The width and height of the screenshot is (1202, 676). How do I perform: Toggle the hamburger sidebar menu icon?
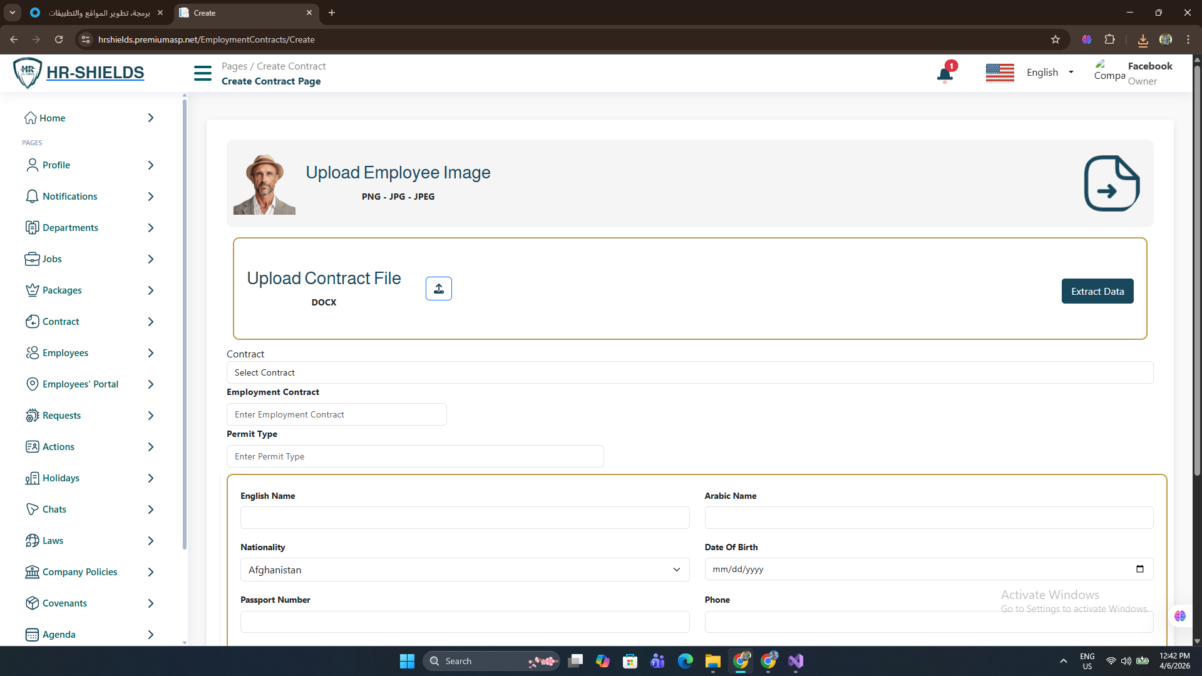tap(203, 73)
